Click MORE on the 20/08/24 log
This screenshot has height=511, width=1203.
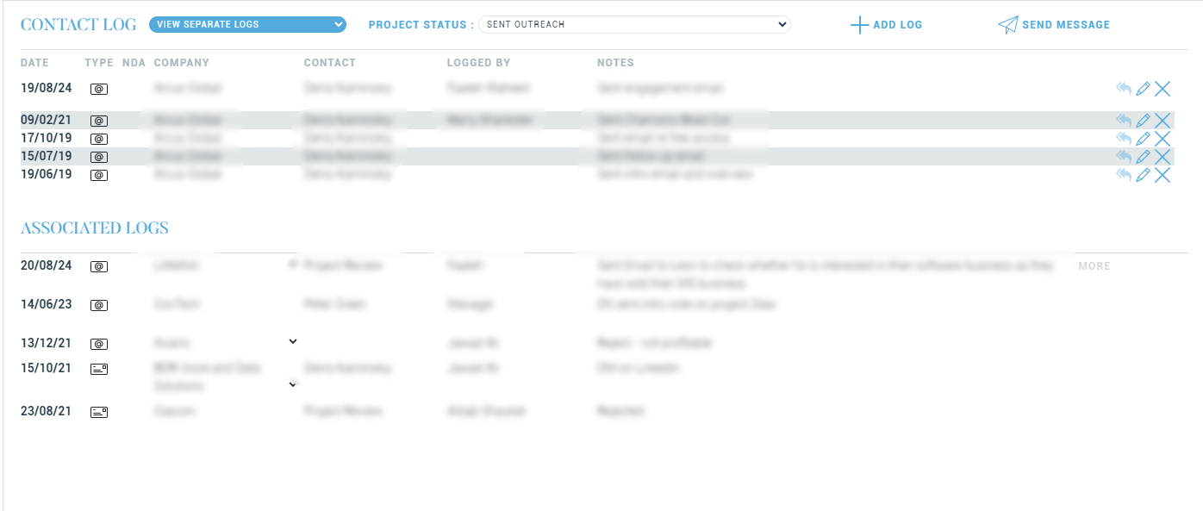click(1094, 266)
